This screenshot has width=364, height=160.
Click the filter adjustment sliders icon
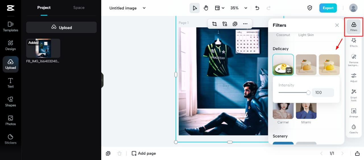[289, 71]
